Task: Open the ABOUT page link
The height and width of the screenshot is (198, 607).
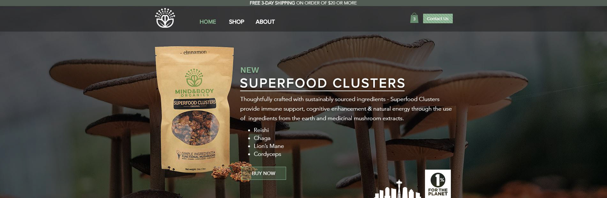Action: pyautogui.click(x=265, y=22)
